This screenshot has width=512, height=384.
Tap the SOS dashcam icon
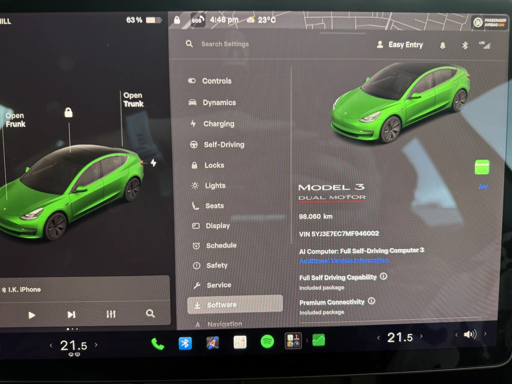click(x=198, y=20)
